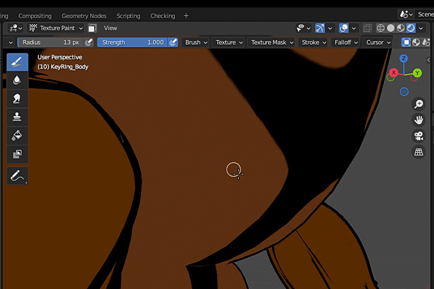
Task: Click the '(10) KeyRing_Body' object label
Action: coord(63,67)
